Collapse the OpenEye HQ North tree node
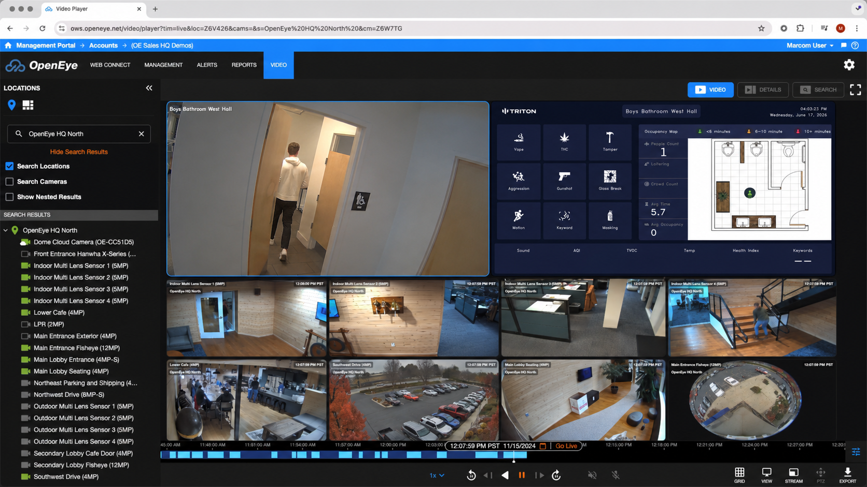The image size is (867, 487). (x=6, y=230)
